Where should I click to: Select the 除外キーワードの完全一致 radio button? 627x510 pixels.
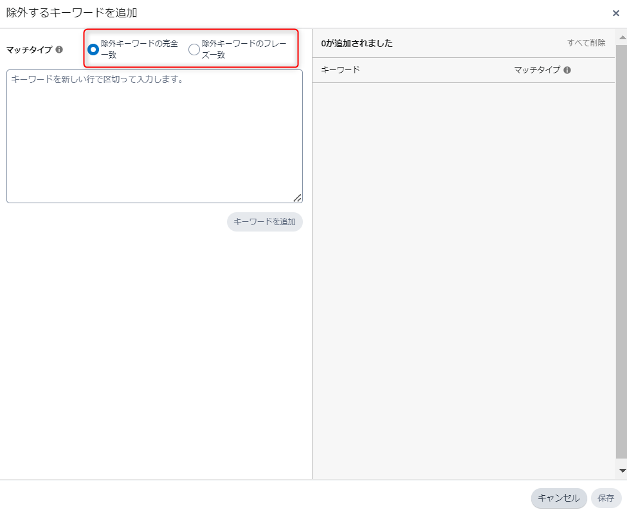93,50
